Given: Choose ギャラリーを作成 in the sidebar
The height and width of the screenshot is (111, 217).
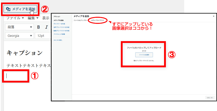Looking at the screenshot, I should (60, 24).
